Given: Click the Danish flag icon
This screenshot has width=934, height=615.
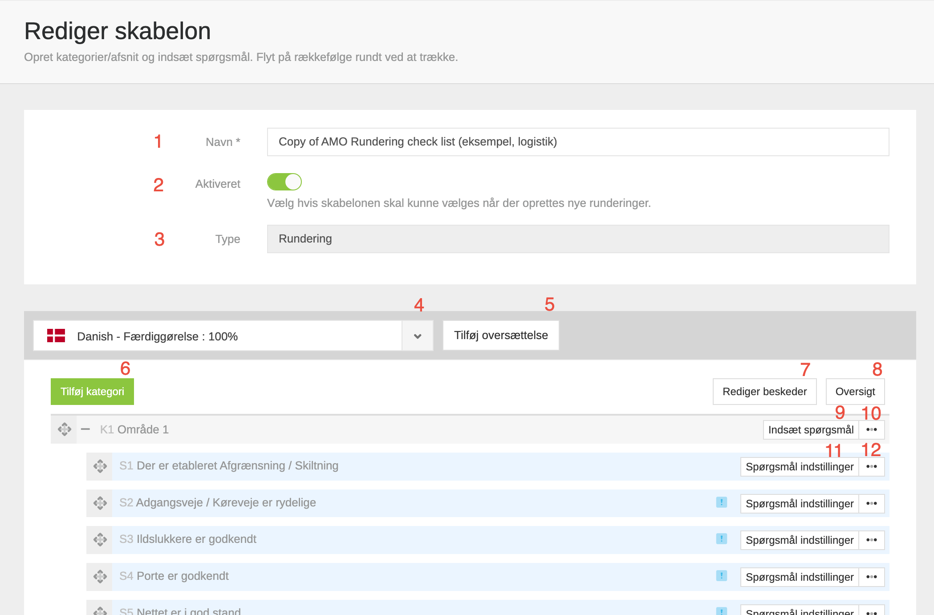Looking at the screenshot, I should pyautogui.click(x=56, y=336).
